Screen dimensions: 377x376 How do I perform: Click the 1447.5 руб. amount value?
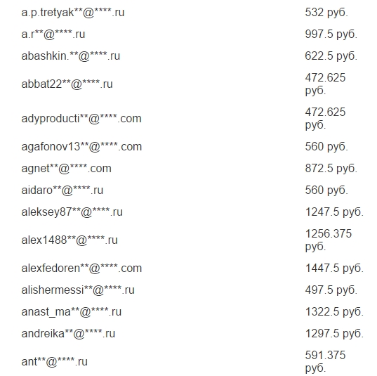[334, 268]
